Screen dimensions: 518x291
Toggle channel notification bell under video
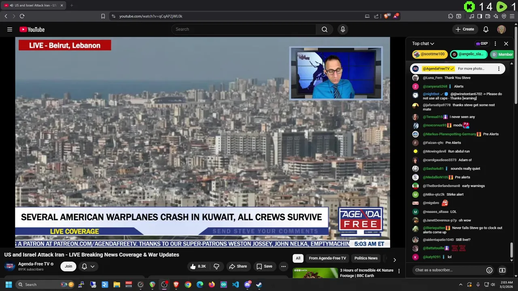tap(84, 266)
